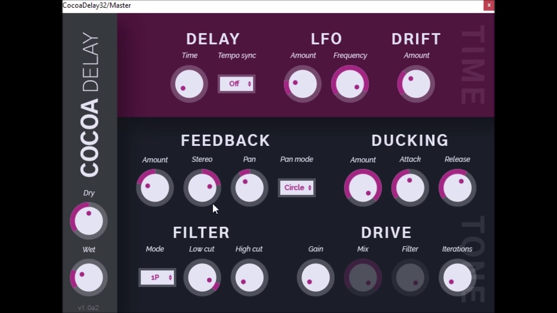This screenshot has width=557, height=313.
Task: Click the LFO Amount knob
Action: click(303, 84)
